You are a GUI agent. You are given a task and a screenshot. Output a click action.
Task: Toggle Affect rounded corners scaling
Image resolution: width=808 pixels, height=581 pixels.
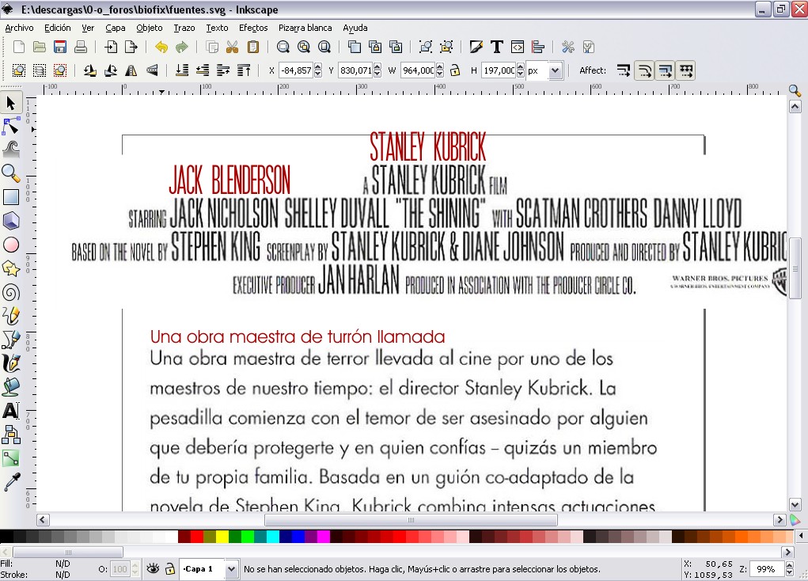(x=645, y=70)
